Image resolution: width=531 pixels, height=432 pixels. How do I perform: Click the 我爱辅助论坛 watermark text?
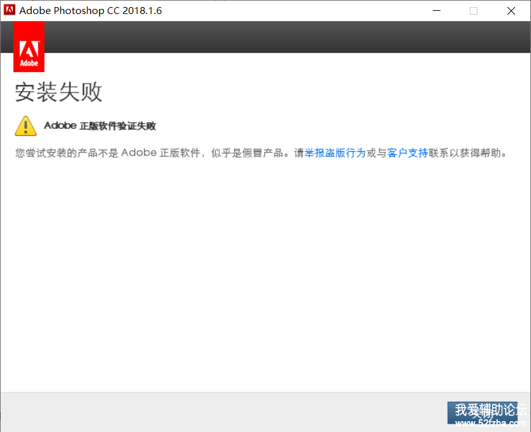490,410
